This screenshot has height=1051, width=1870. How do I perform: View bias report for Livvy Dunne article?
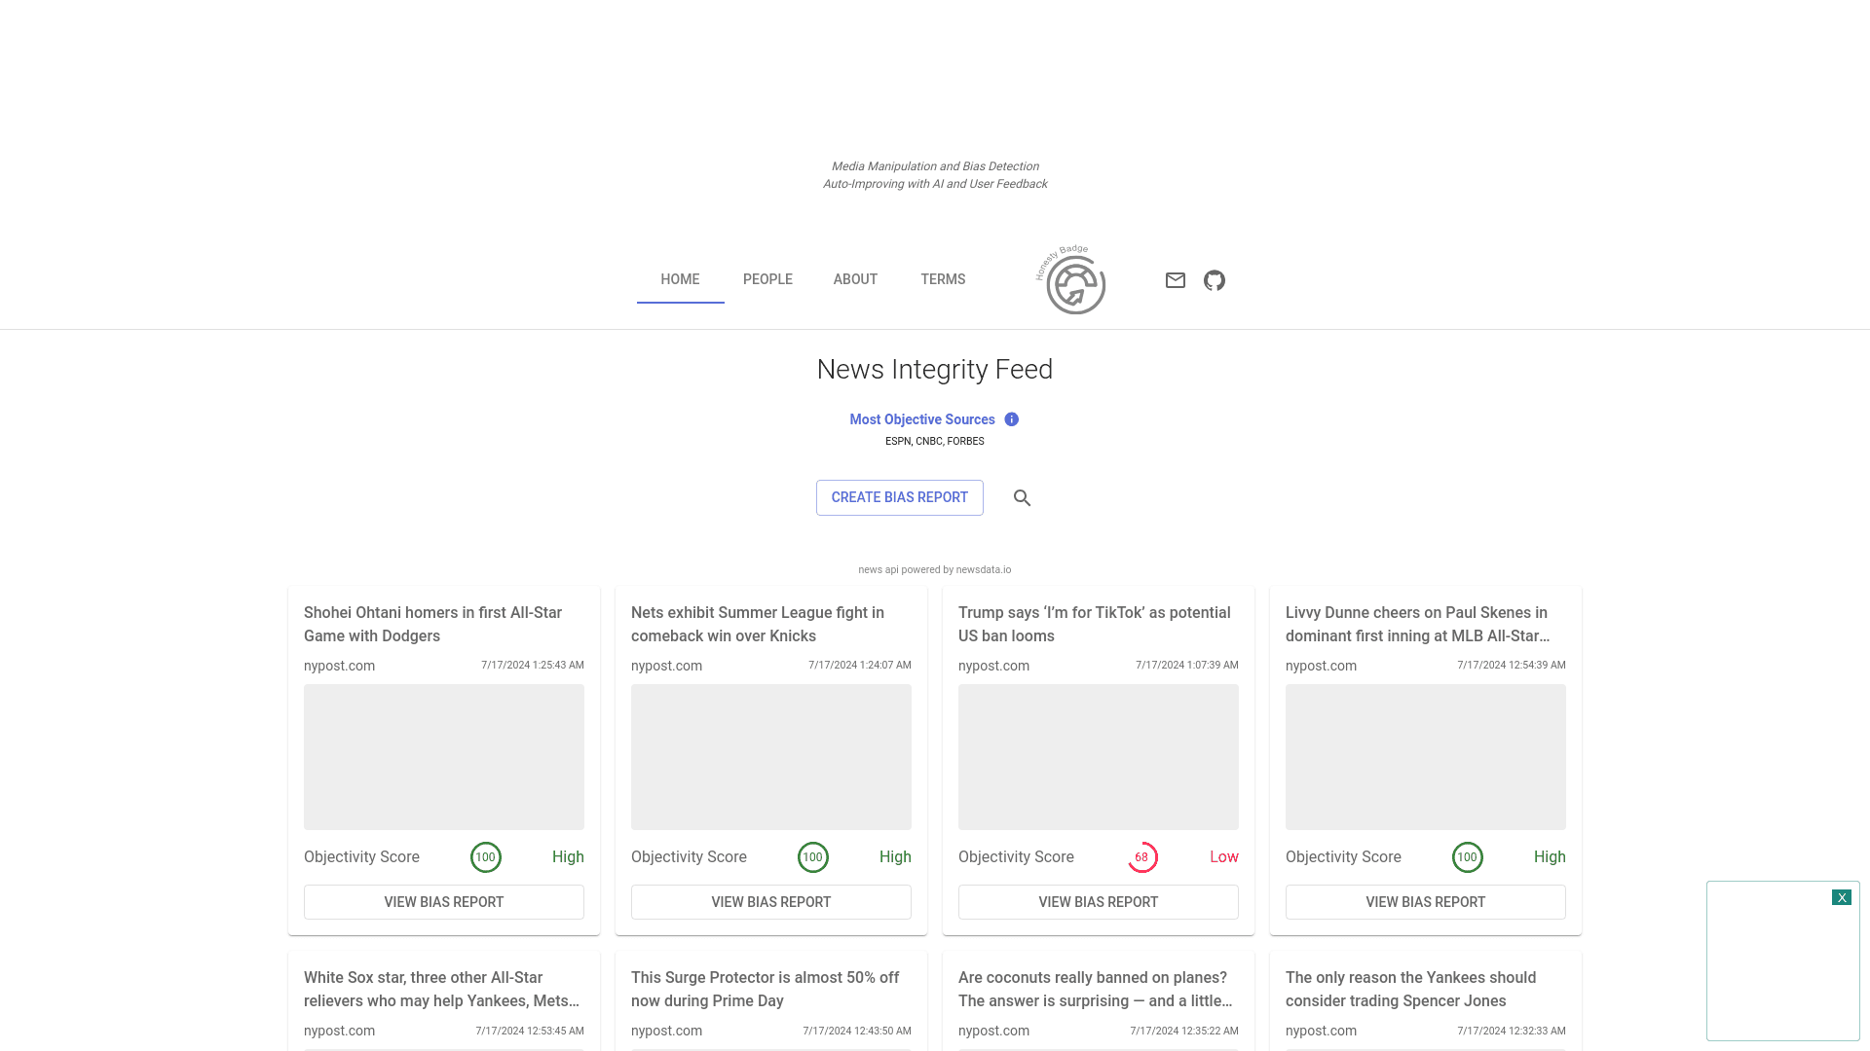(1425, 902)
